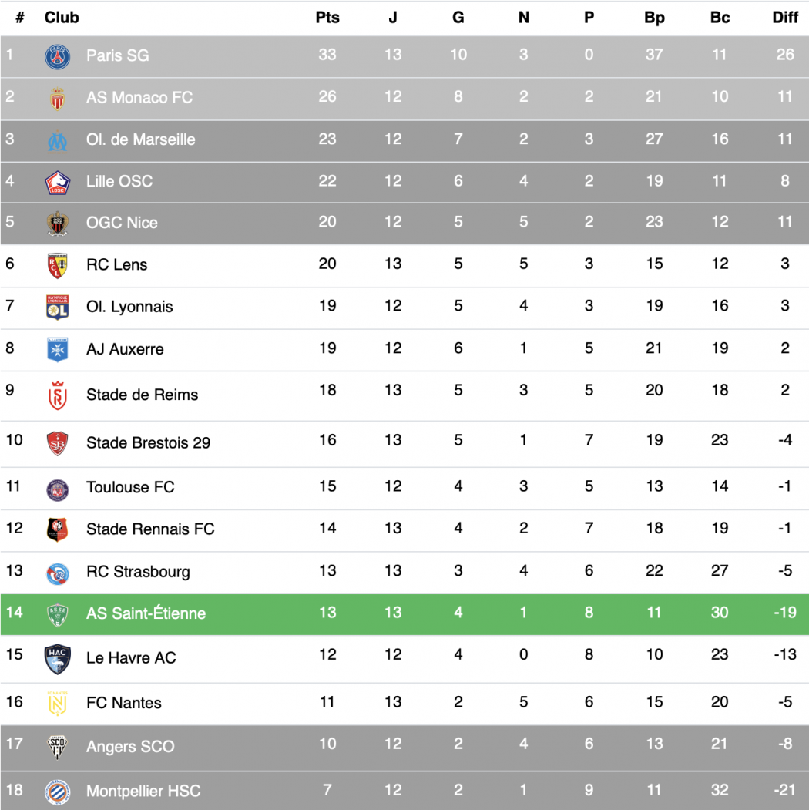Select the Ol. Lyonnais club logo
The image size is (809, 810).
click(x=57, y=308)
